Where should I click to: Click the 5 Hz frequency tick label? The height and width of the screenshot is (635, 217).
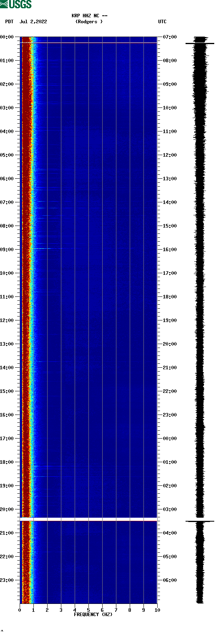(x=88, y=610)
